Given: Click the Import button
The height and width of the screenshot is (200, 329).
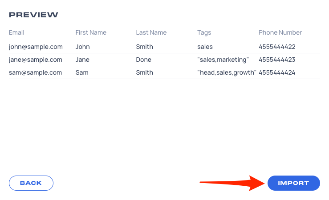Looking at the screenshot, I should pyautogui.click(x=293, y=183).
